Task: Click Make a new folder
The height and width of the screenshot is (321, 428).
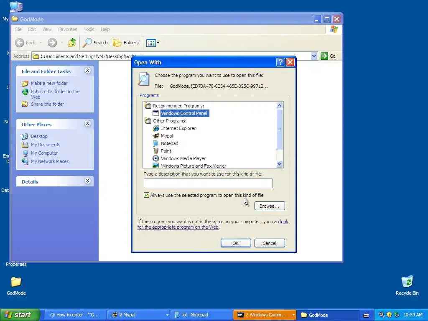Action: coord(49,83)
